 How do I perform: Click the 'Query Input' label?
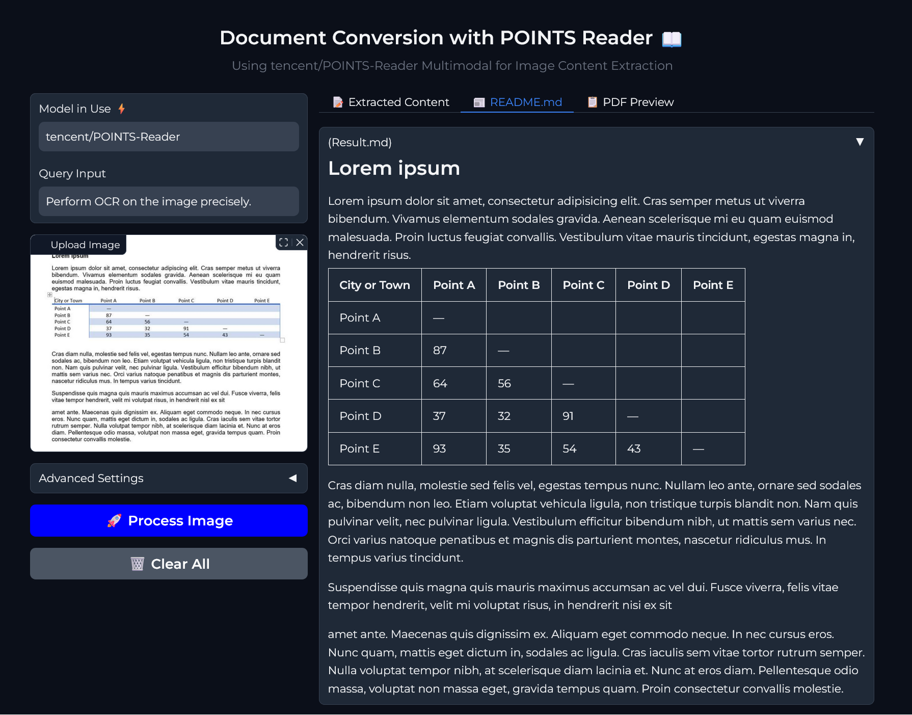[72, 173]
